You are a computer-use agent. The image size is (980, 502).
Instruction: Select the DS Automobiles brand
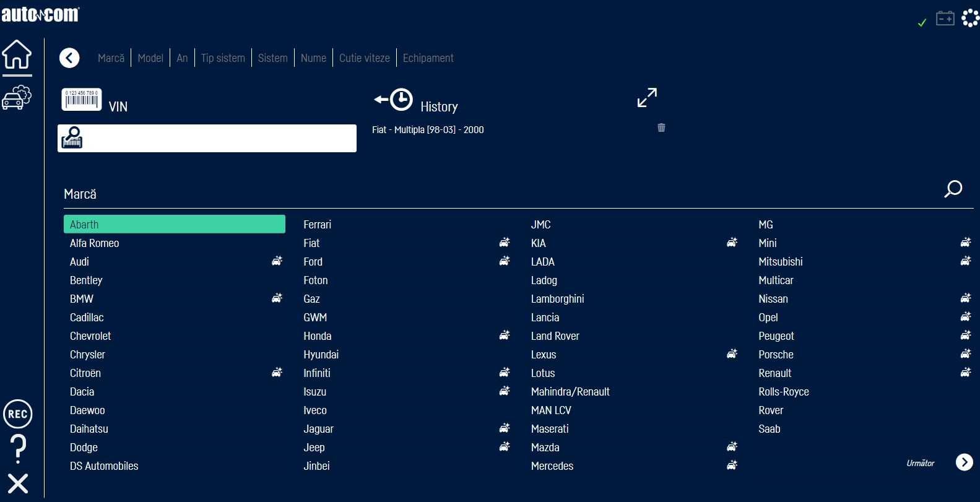104,466
